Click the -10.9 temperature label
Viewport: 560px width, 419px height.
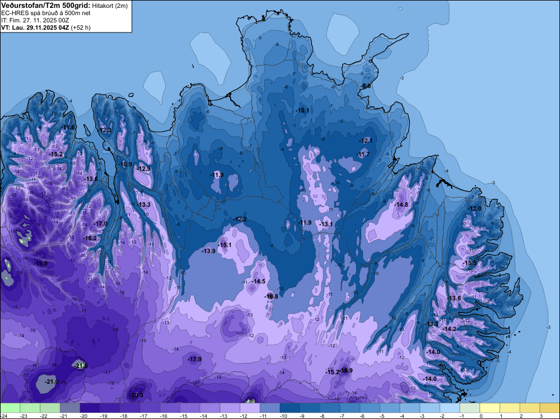(x=125, y=164)
